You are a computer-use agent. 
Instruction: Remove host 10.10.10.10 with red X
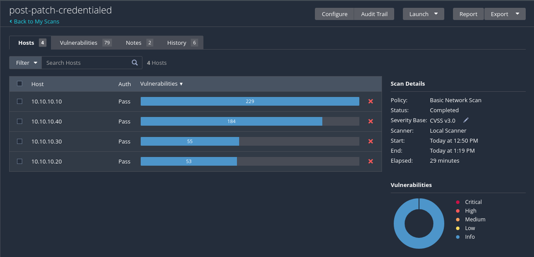coord(371,101)
